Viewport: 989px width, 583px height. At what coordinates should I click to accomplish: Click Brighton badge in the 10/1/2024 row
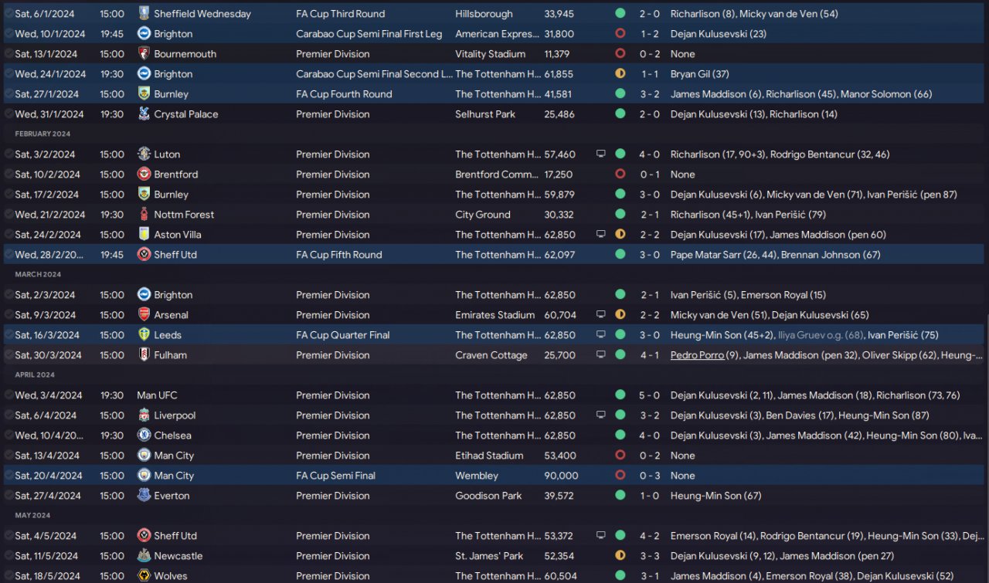coord(144,34)
